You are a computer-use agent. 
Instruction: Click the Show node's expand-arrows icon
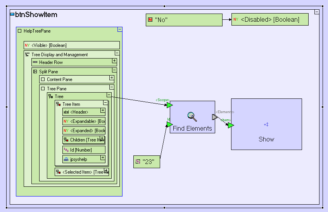pos(266,124)
